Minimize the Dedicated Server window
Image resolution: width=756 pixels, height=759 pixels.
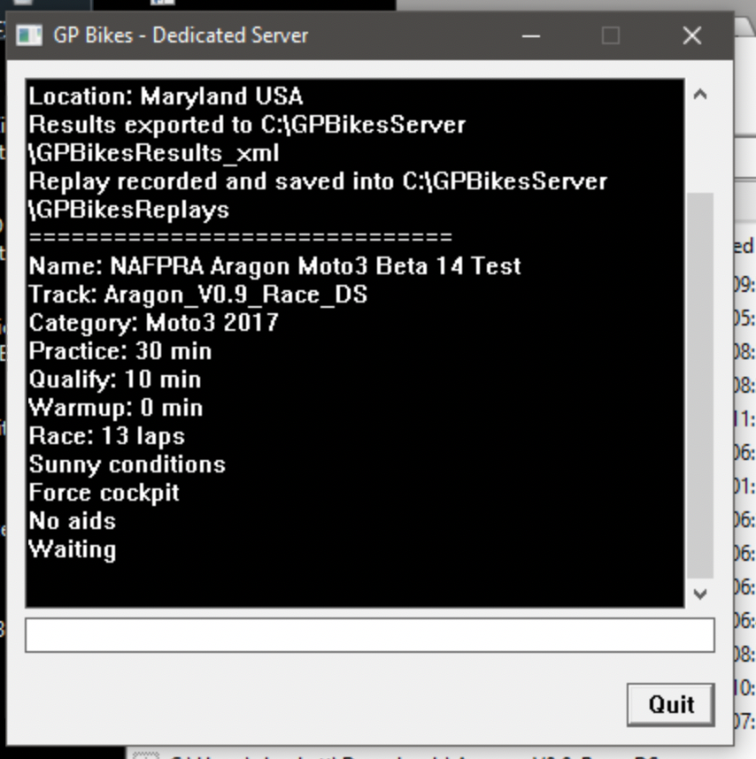point(531,35)
